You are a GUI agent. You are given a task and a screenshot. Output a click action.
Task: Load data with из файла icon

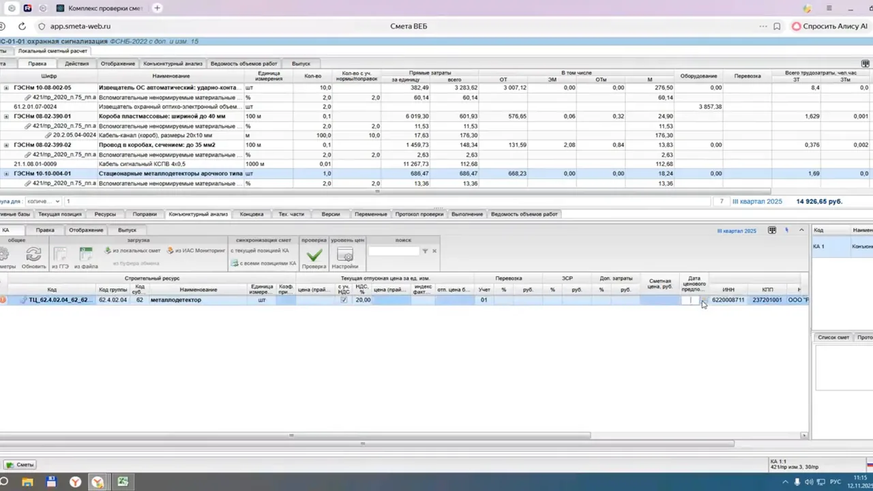coord(85,258)
